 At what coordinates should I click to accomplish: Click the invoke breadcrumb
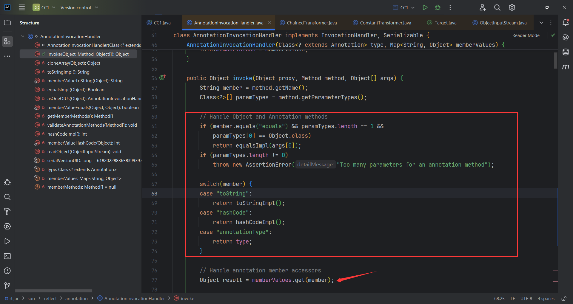point(184,298)
